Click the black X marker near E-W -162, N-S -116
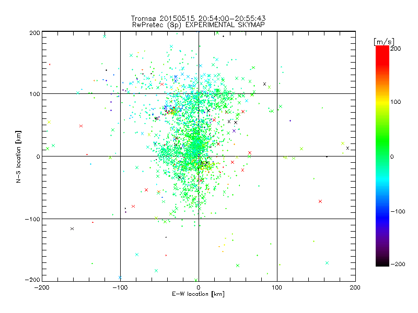This screenshot has height=313, width=418. [72, 229]
